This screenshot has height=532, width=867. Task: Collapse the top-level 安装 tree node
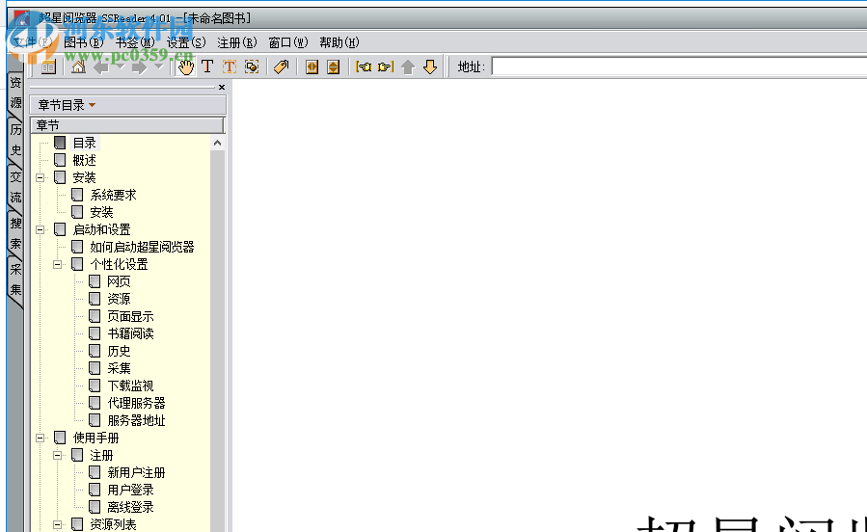[x=40, y=178]
